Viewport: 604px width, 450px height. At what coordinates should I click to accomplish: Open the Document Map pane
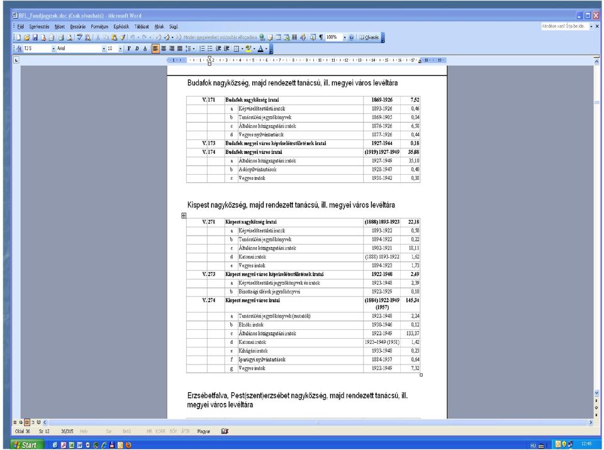pyautogui.click(x=313, y=37)
